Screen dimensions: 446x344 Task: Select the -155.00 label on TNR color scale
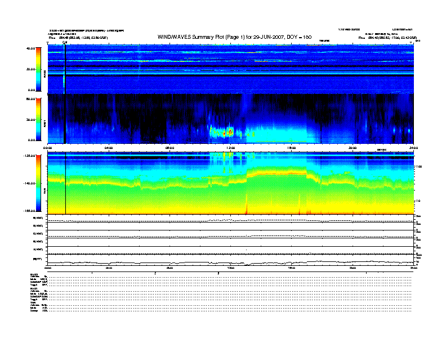(30, 211)
